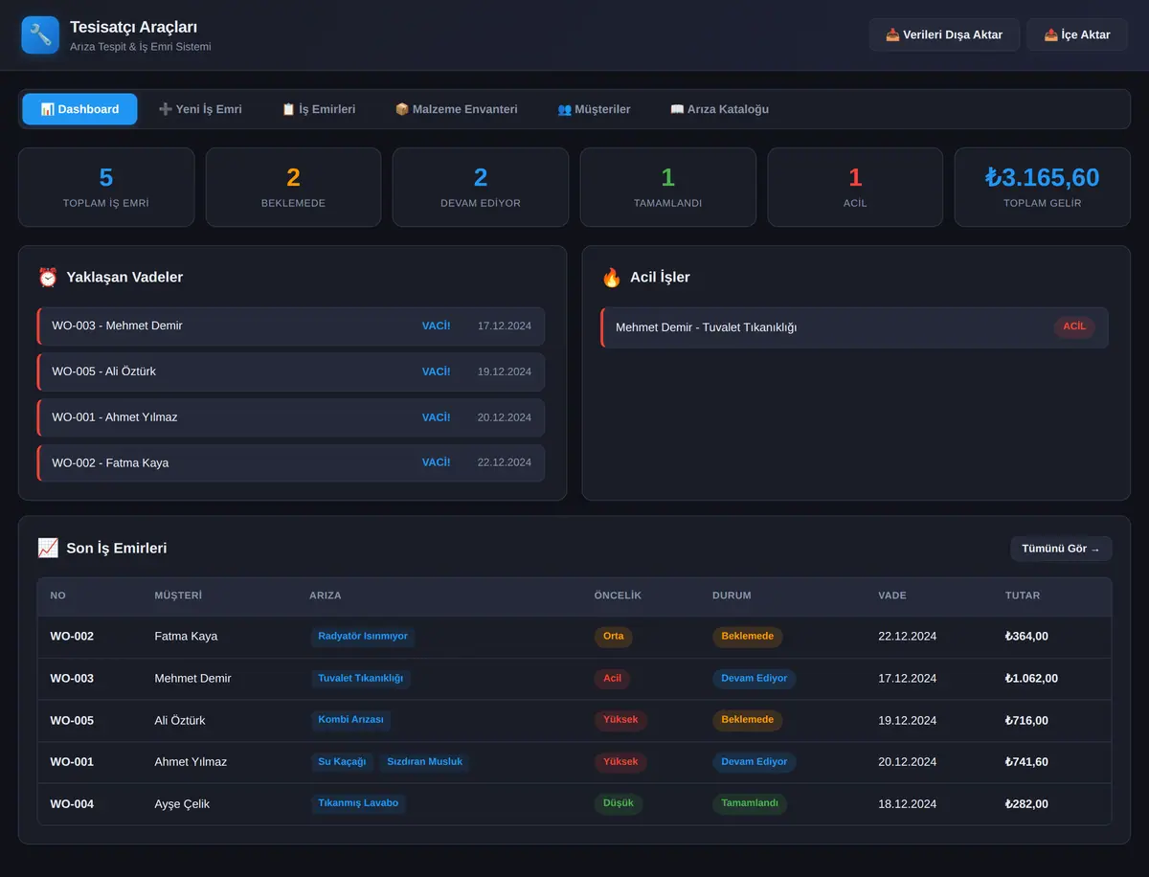Open the Dashboard tab
Image resolution: width=1149 pixels, height=877 pixels.
click(x=79, y=109)
